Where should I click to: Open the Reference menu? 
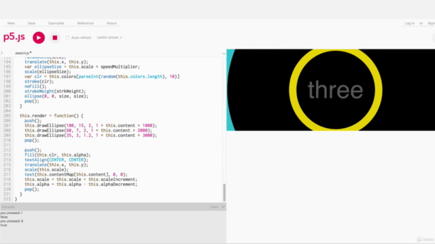[85, 23]
